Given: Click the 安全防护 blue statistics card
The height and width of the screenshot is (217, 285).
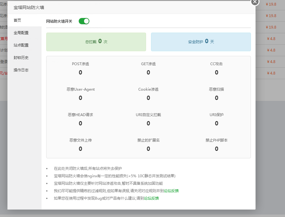Looking at the screenshot, I should point(201,42).
